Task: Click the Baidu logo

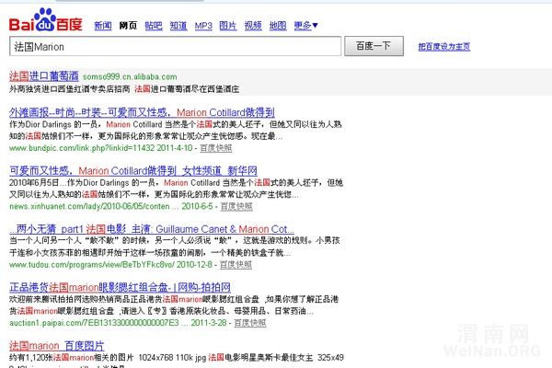Action: tap(45, 20)
